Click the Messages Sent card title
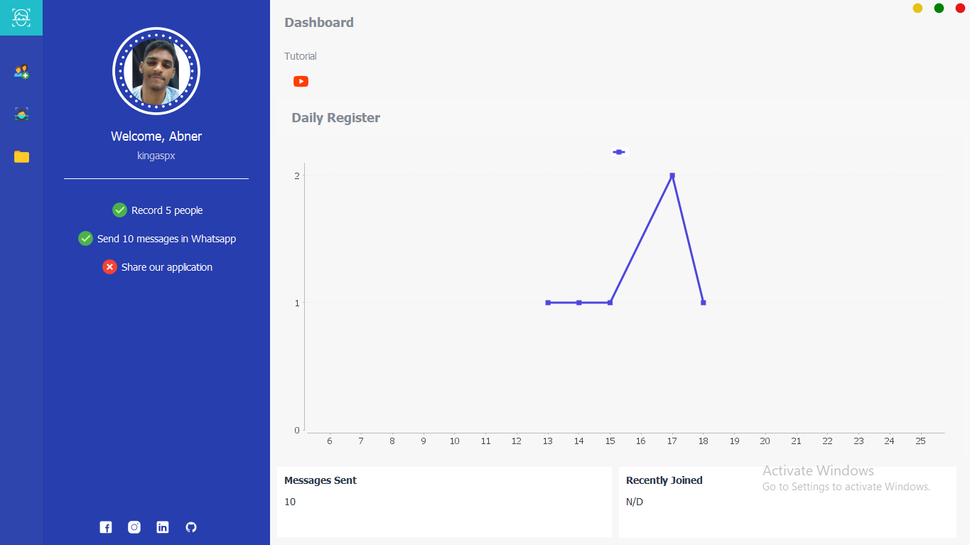The width and height of the screenshot is (970, 545). [320, 480]
